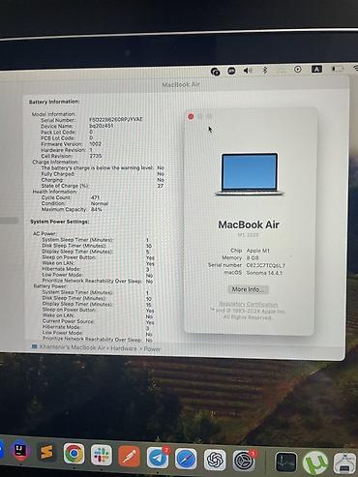358x477 pixels.
Task: Select Hardware in the path bar
Action: [124, 348]
